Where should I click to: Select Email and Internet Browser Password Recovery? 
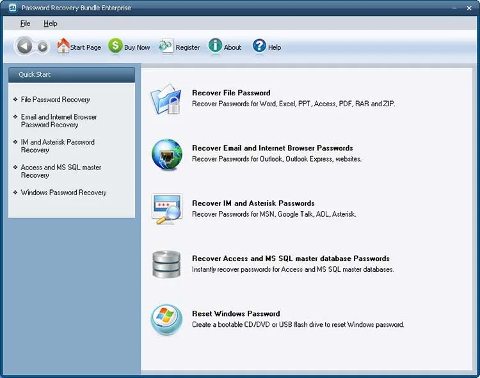tap(59, 121)
